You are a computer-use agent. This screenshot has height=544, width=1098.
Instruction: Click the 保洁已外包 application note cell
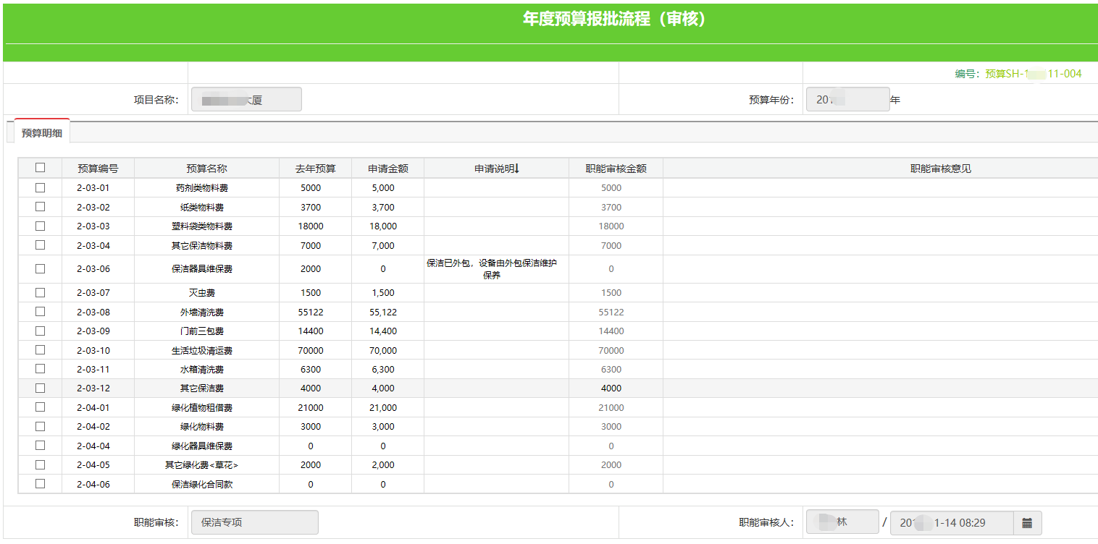pyautogui.click(x=492, y=269)
